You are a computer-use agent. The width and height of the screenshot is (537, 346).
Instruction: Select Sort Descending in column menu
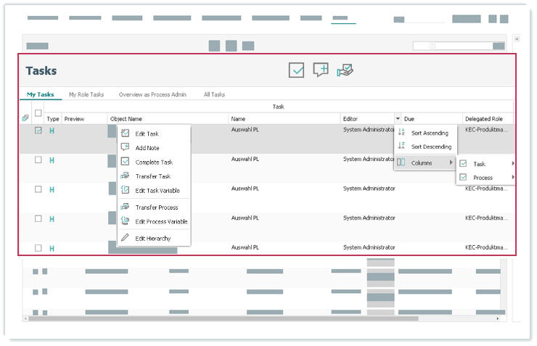click(x=425, y=147)
